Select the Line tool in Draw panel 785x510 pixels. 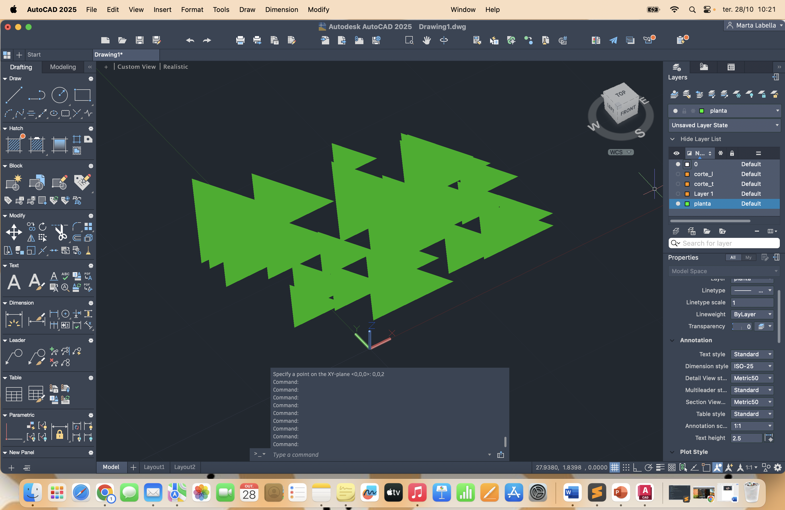pos(14,95)
